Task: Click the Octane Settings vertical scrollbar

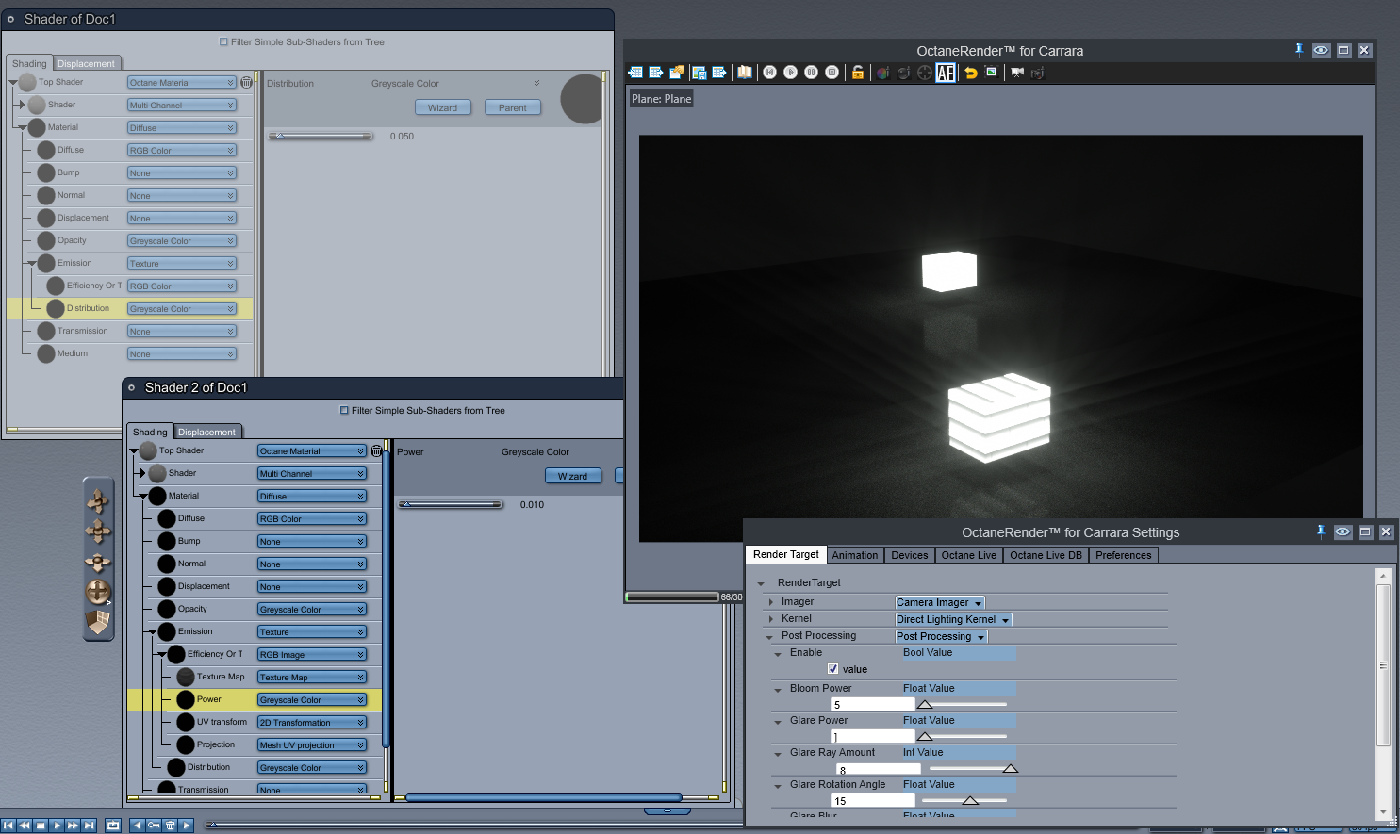Action: tap(1383, 664)
